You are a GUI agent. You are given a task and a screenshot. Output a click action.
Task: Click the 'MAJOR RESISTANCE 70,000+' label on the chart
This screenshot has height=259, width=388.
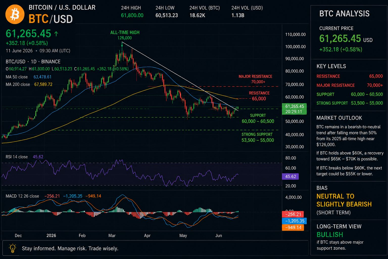tap(255, 79)
